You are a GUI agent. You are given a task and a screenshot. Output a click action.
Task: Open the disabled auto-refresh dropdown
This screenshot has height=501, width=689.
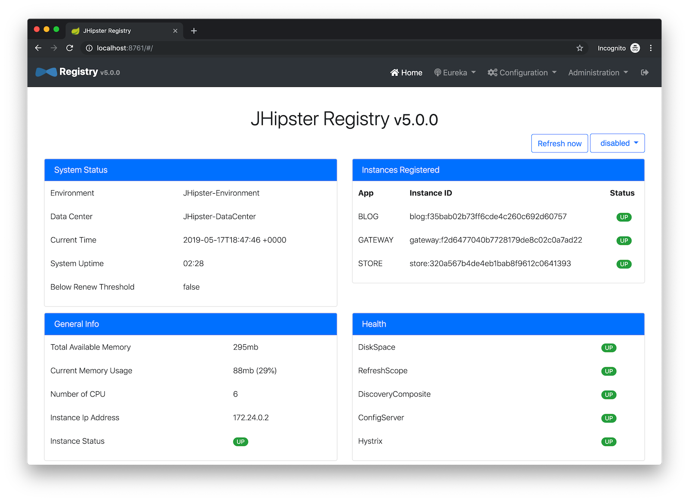coord(617,143)
